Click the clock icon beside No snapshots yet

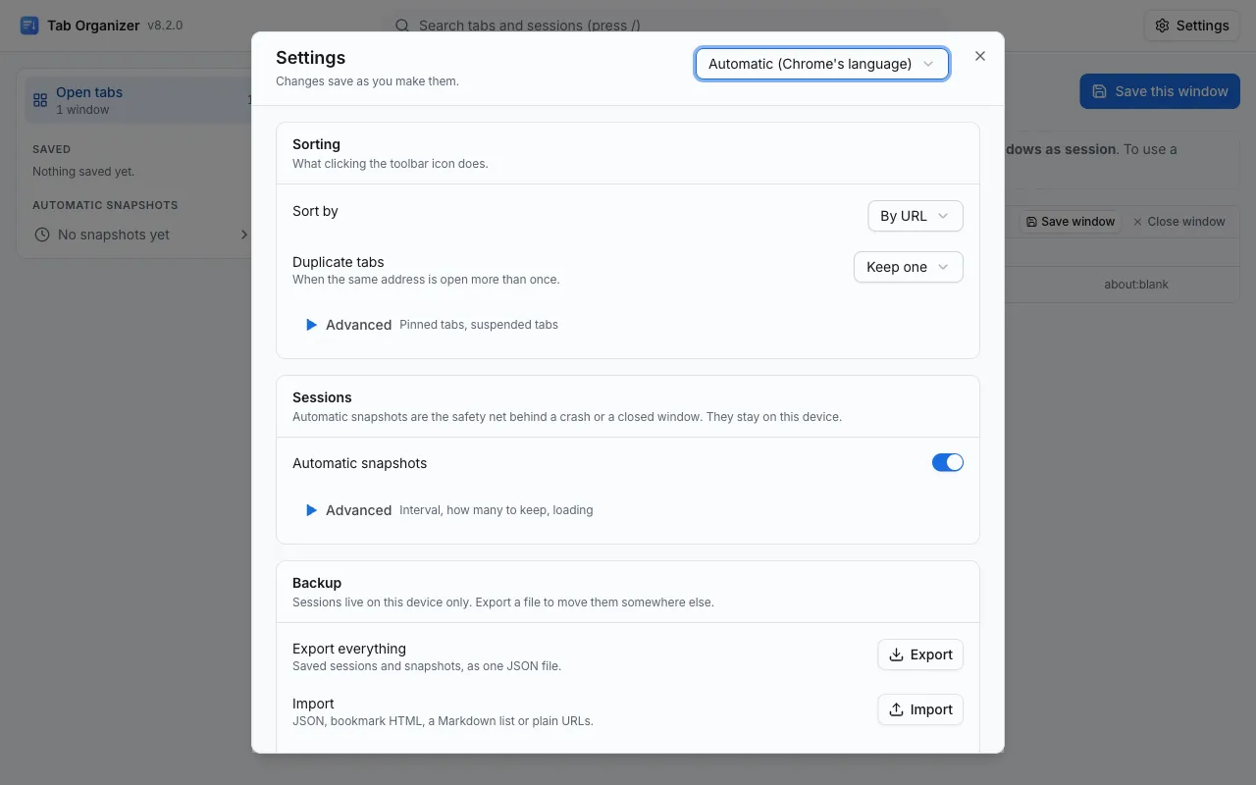(42, 235)
